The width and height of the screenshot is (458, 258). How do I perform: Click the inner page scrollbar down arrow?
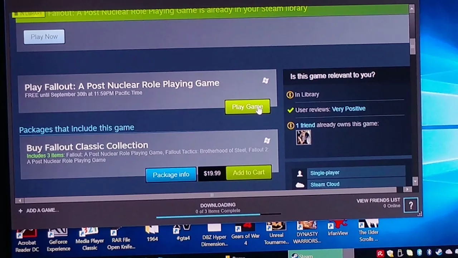point(415,181)
